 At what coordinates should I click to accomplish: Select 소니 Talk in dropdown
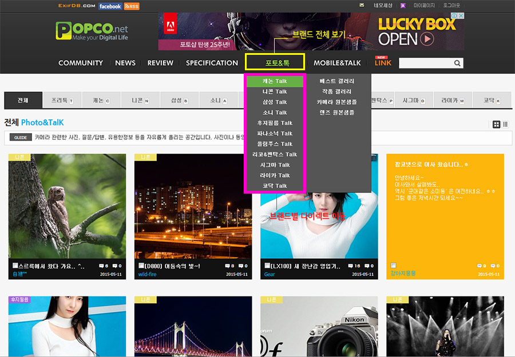click(x=275, y=113)
